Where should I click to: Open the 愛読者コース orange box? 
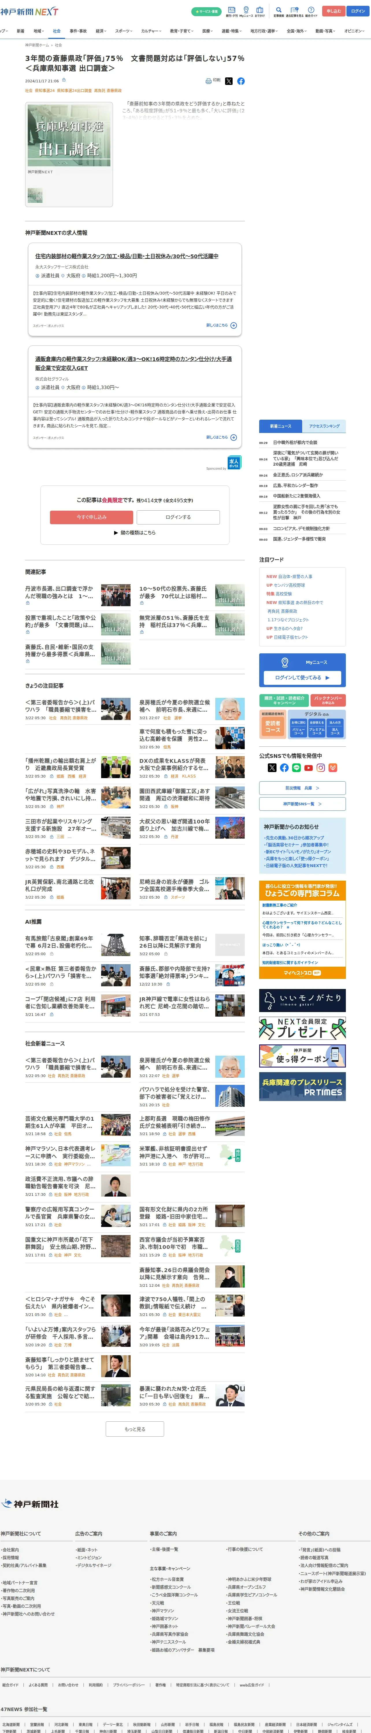coord(273,727)
